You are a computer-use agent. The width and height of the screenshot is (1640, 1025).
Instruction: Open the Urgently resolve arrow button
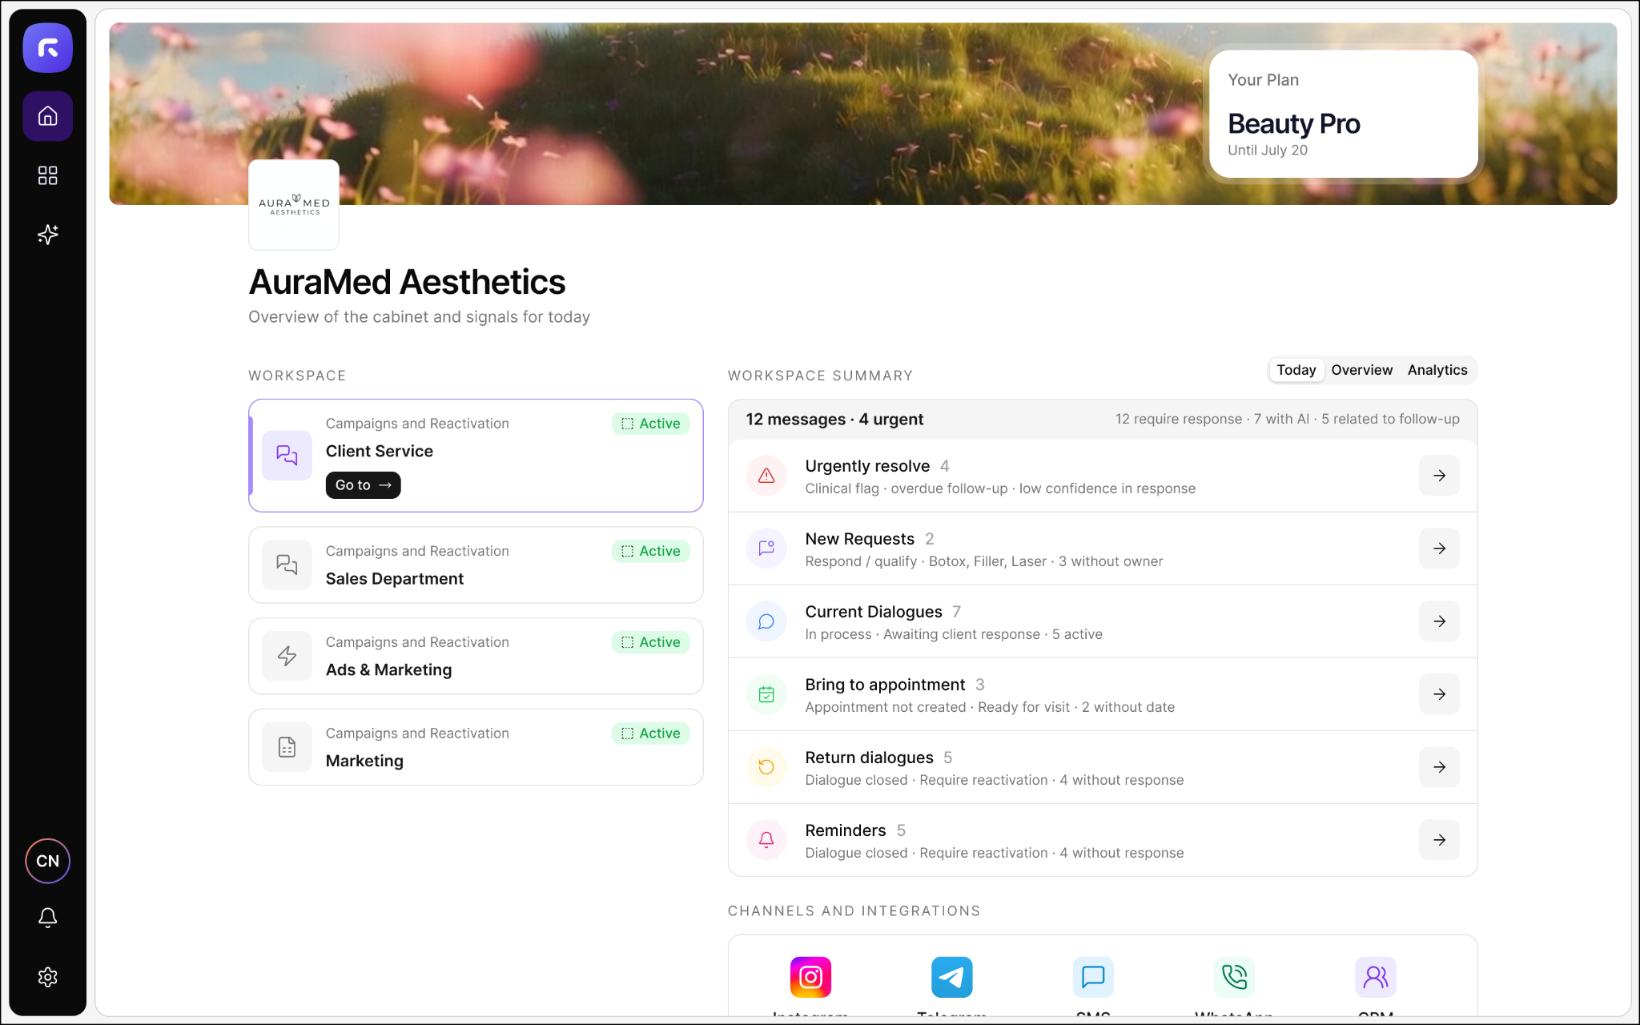click(x=1439, y=476)
